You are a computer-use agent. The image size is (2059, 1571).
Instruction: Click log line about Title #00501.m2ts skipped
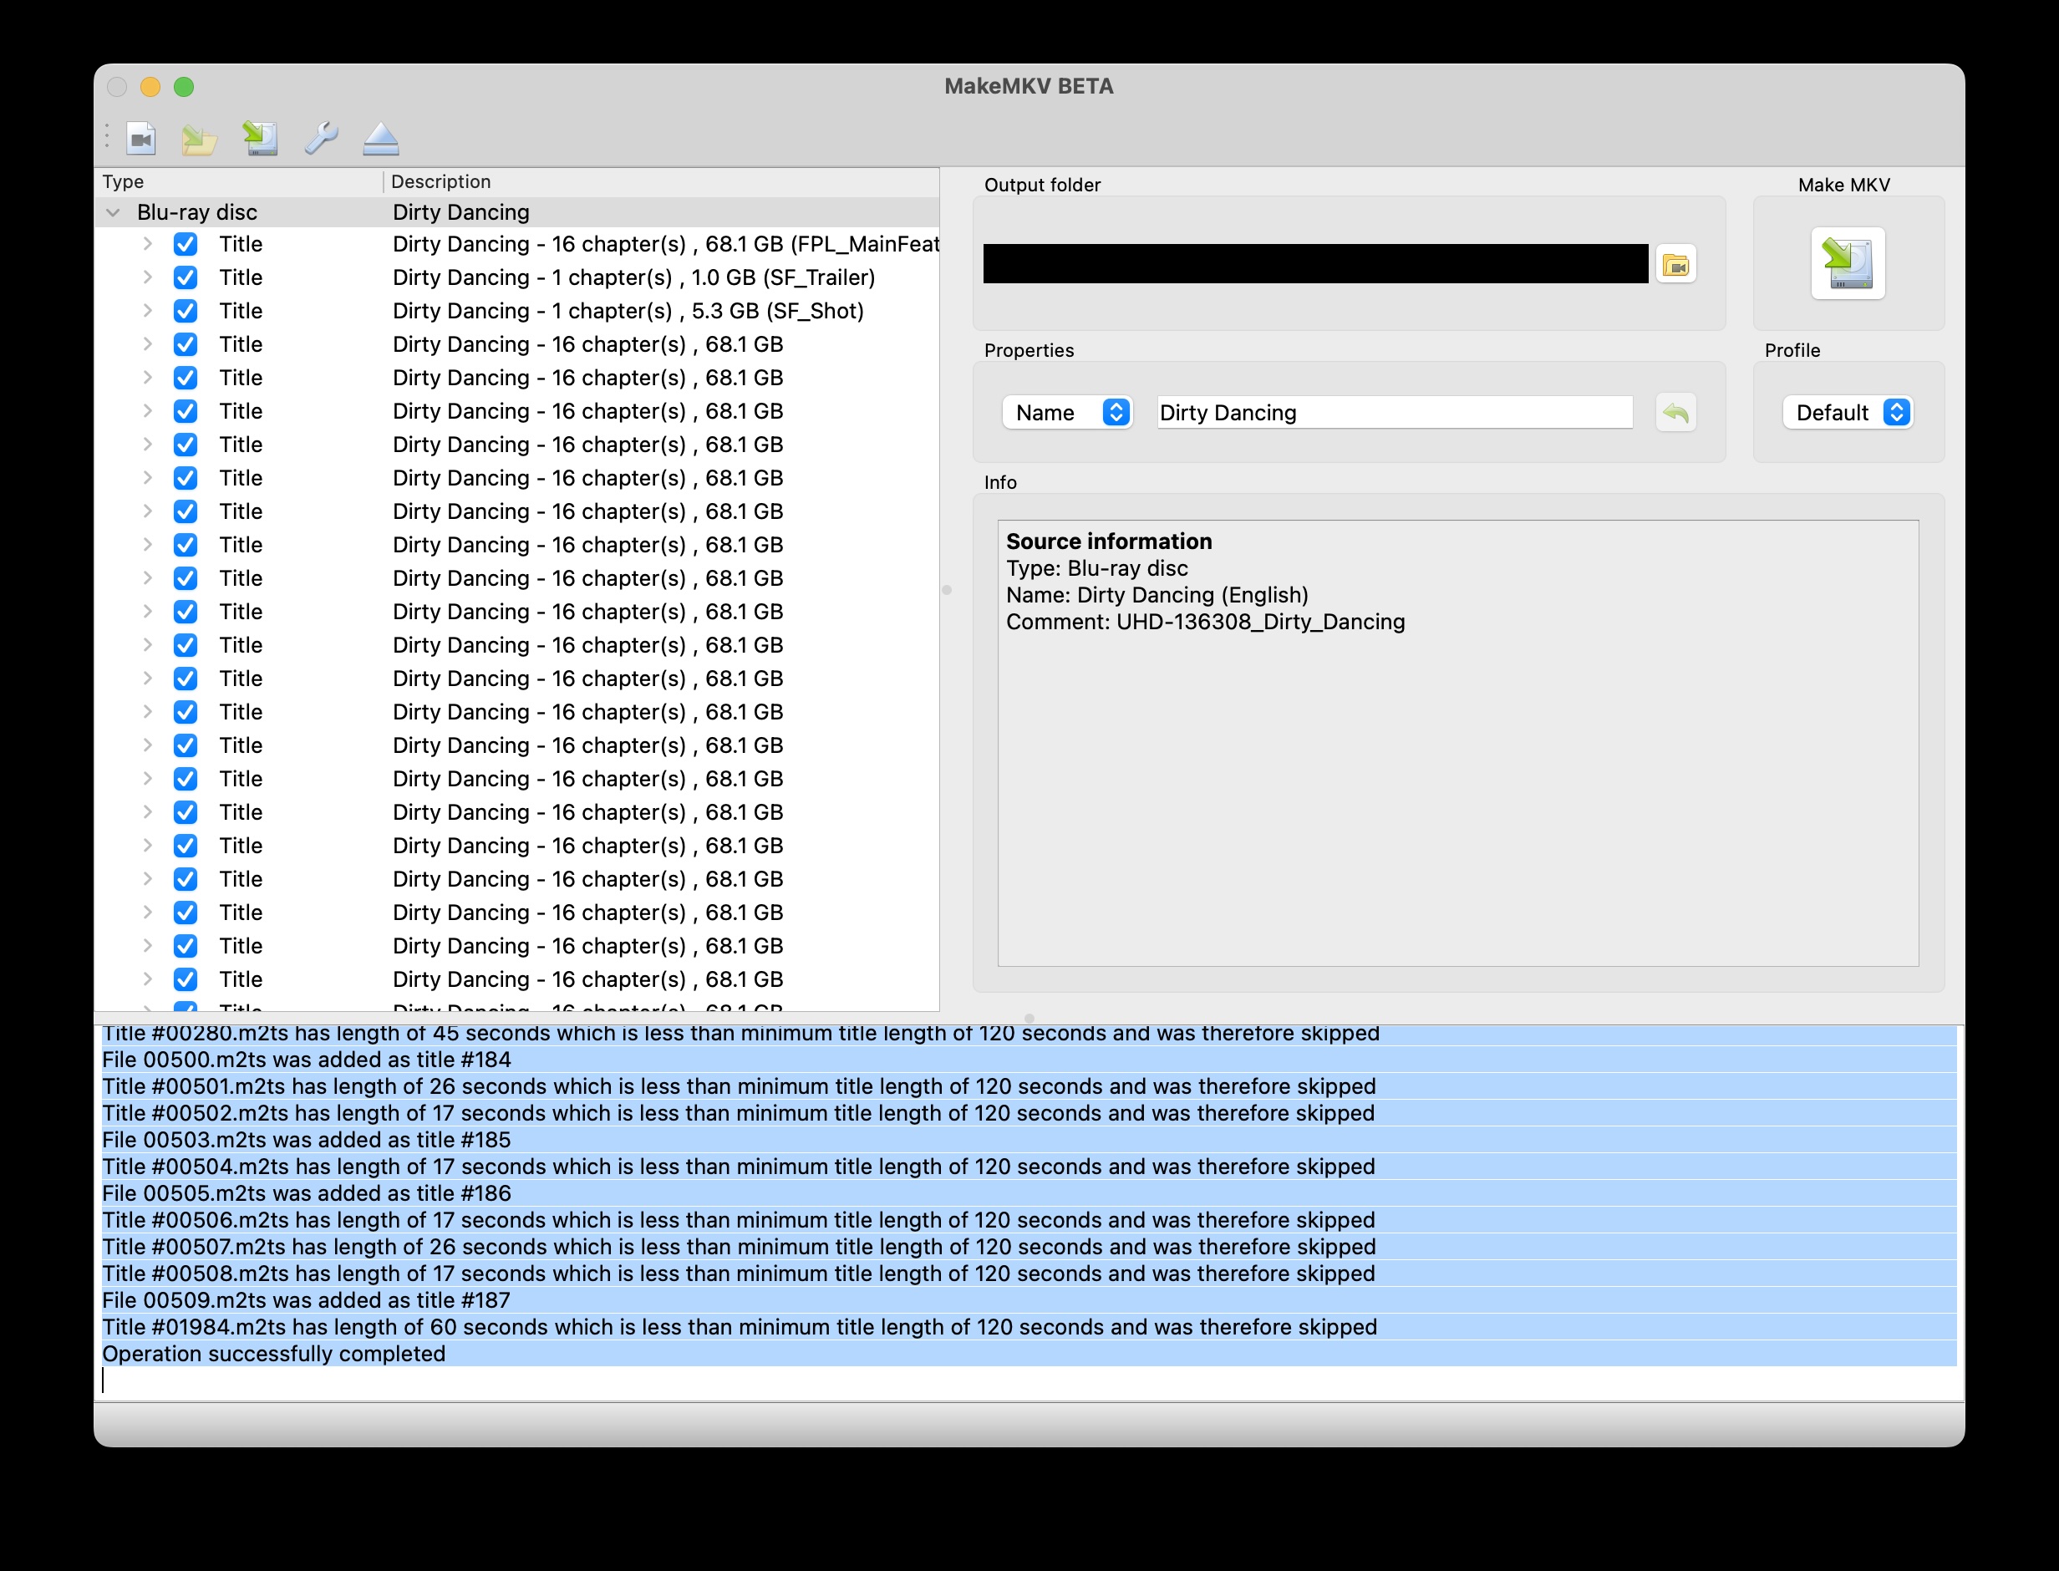(x=739, y=1086)
